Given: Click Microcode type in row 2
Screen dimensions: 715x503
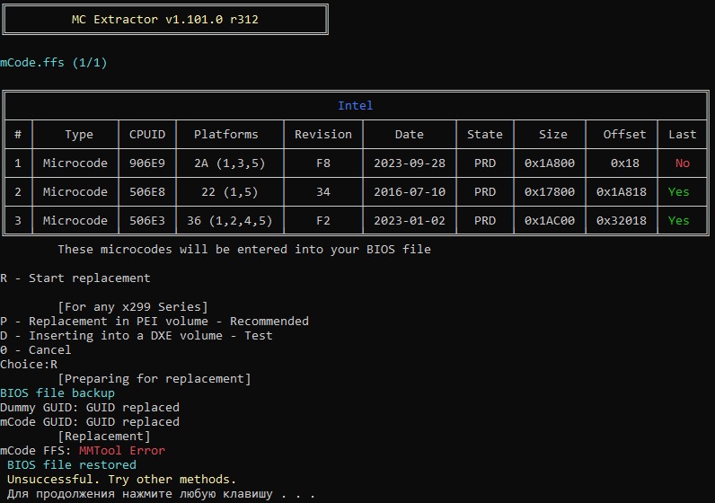Looking at the screenshot, I should click(x=75, y=192).
